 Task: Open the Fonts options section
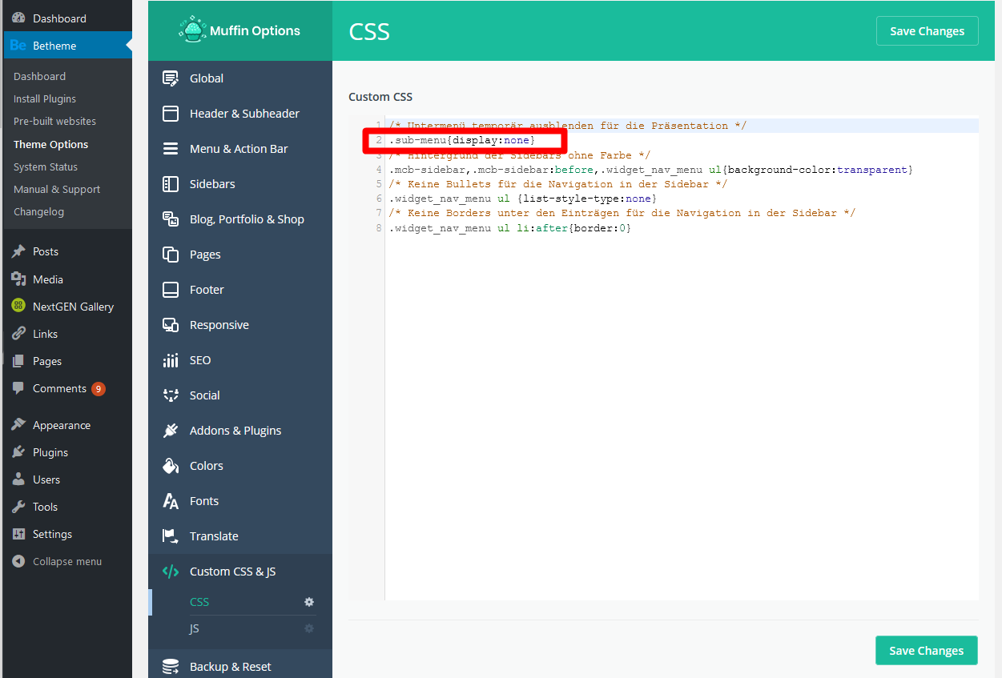tap(240, 501)
